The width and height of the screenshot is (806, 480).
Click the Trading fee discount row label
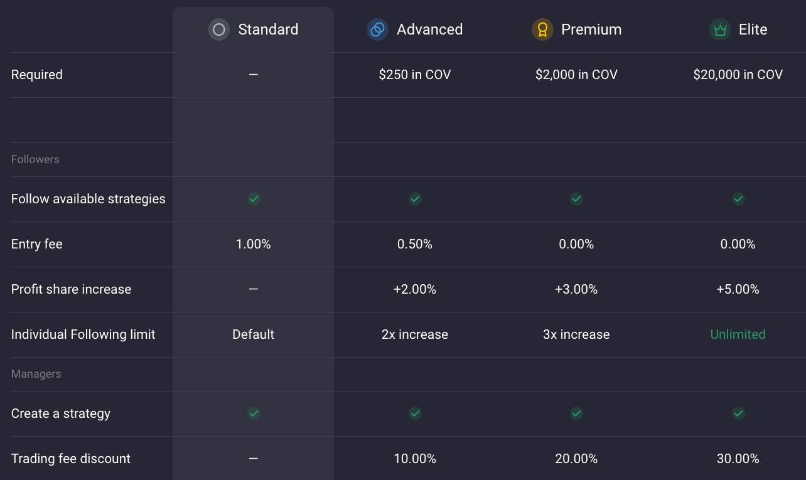[71, 459]
